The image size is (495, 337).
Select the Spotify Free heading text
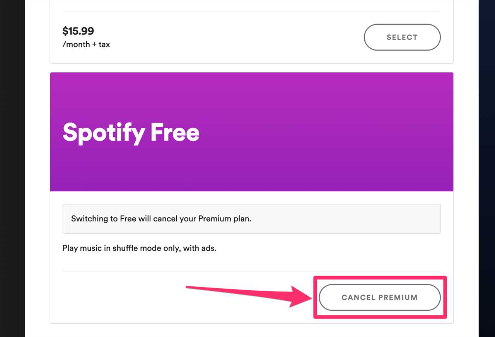tap(131, 133)
